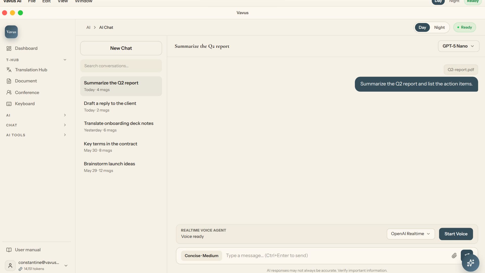
Task: Open the Concise · Medium style selector
Action: (x=201, y=256)
